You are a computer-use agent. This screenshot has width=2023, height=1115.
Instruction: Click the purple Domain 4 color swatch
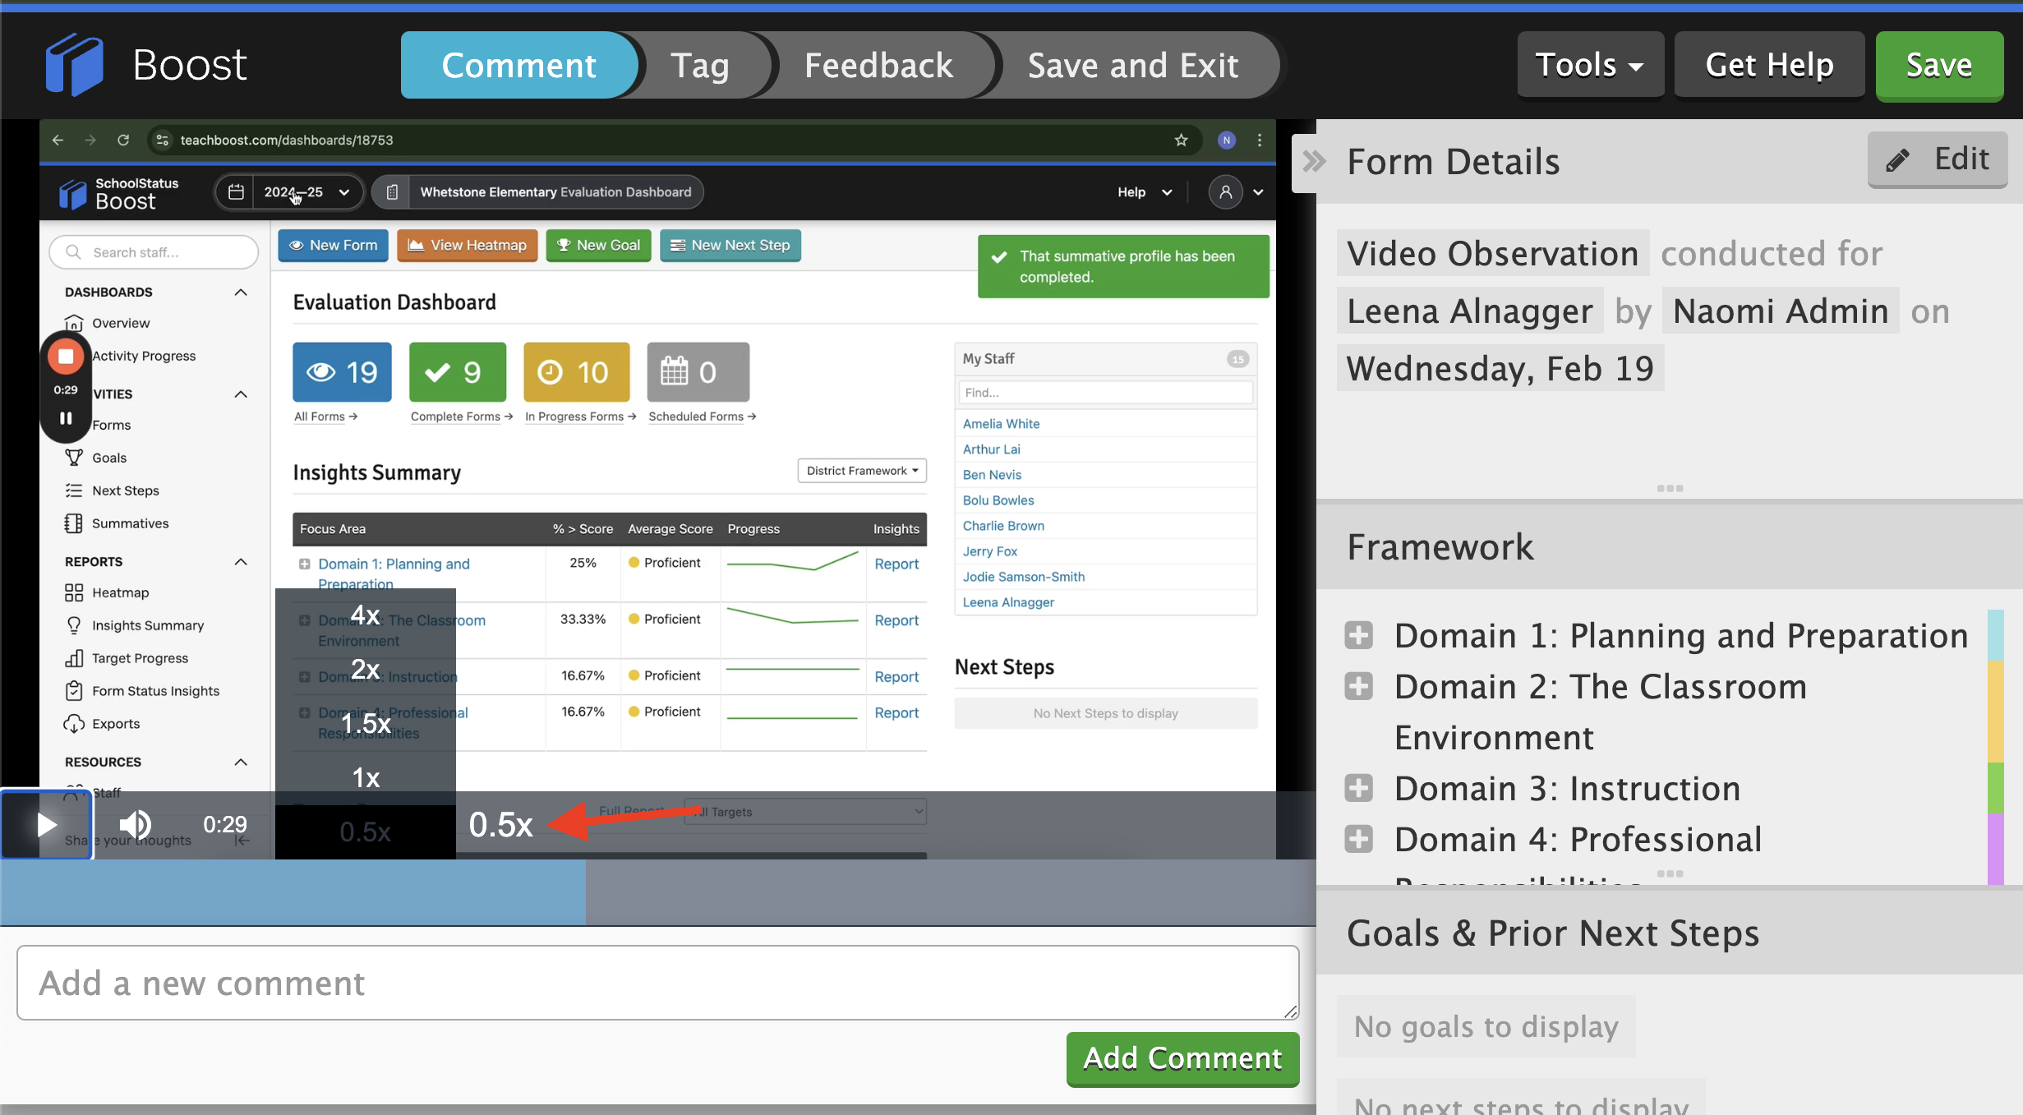(1995, 848)
